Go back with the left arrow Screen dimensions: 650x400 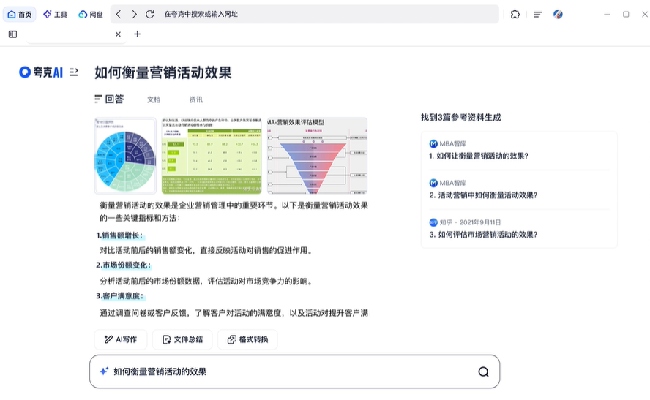click(119, 15)
